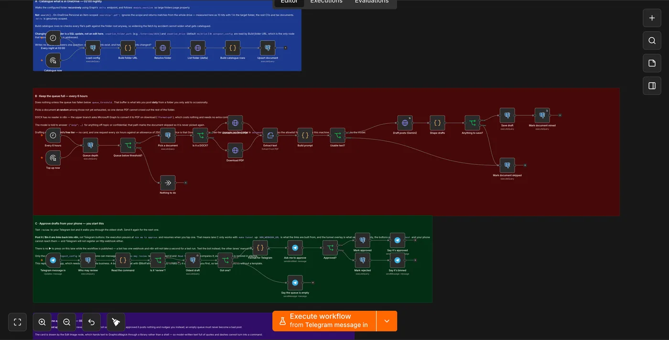Click Execute workflow from Telegram message in
The width and height of the screenshot is (669, 340).
(324, 321)
